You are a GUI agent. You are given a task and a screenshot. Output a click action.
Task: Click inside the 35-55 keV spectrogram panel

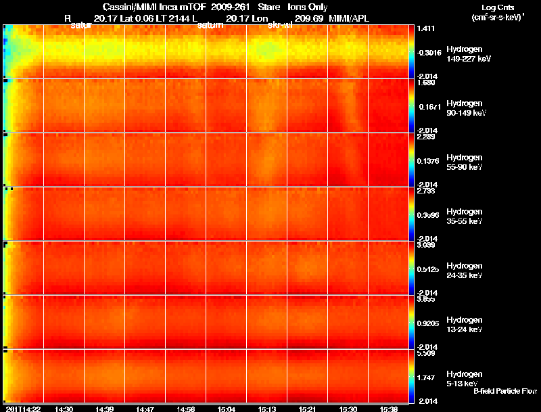click(206, 214)
